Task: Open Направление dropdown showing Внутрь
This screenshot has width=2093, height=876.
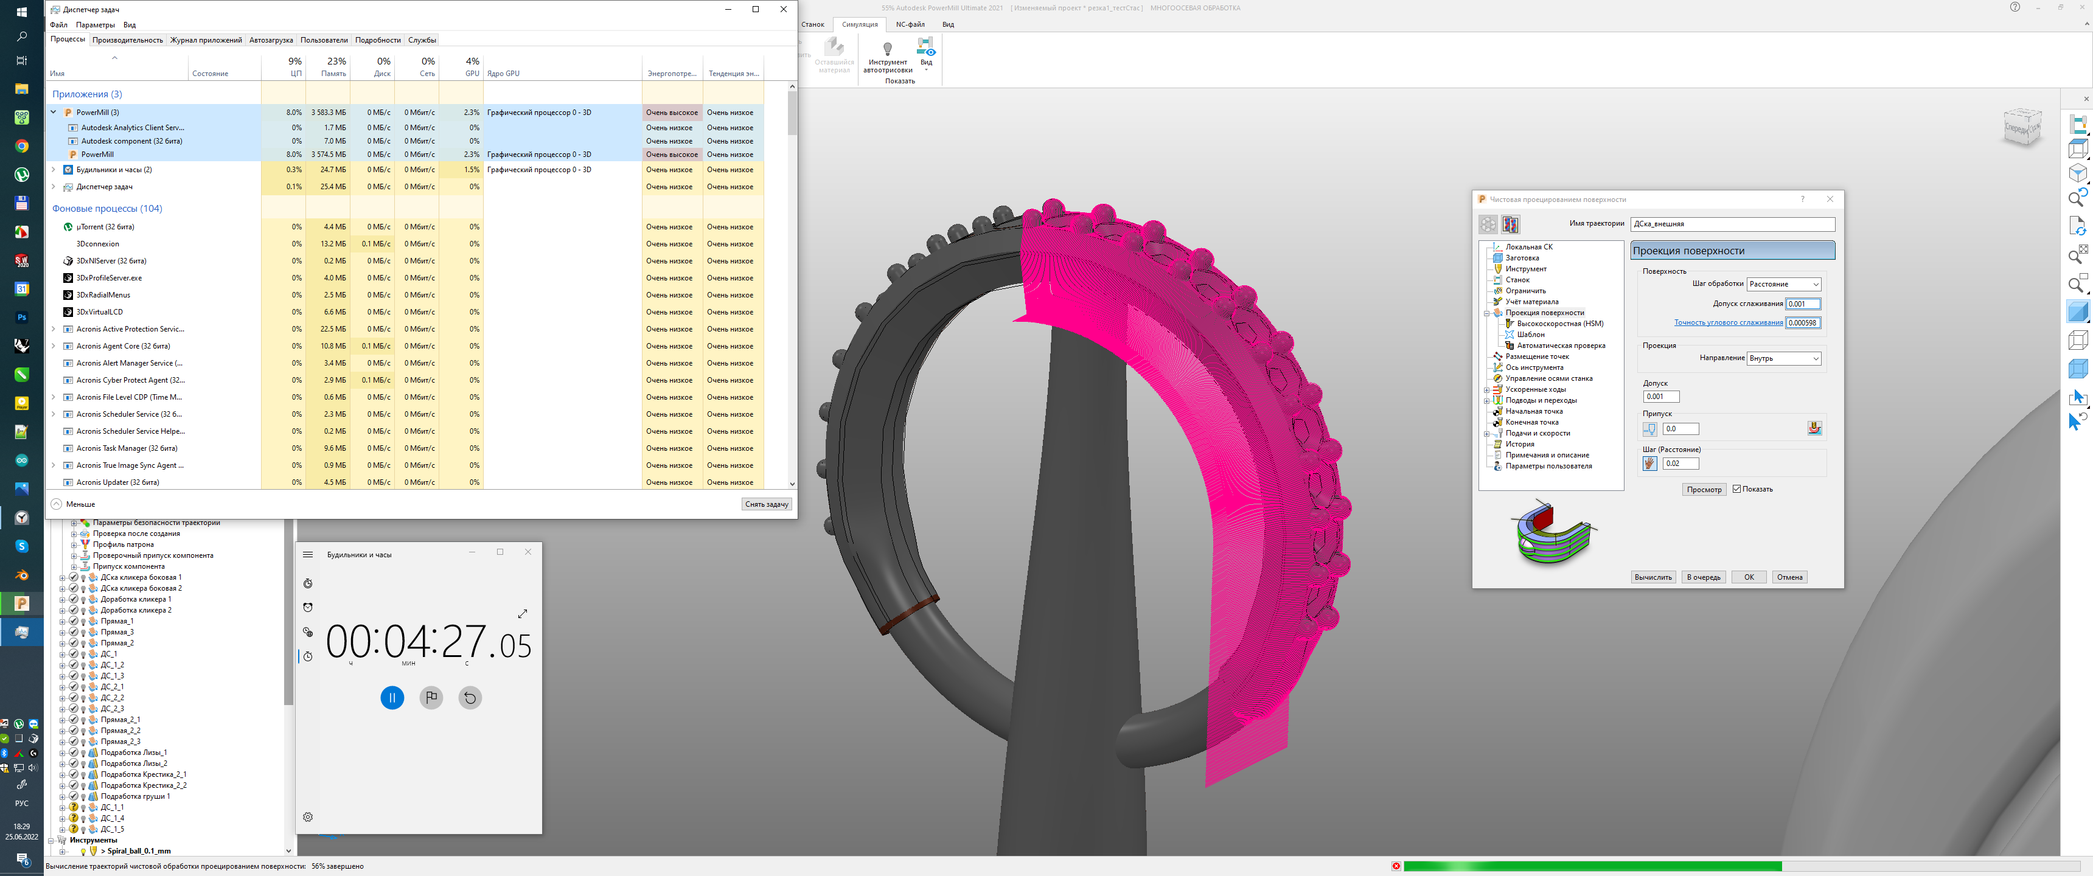Action: point(1783,358)
